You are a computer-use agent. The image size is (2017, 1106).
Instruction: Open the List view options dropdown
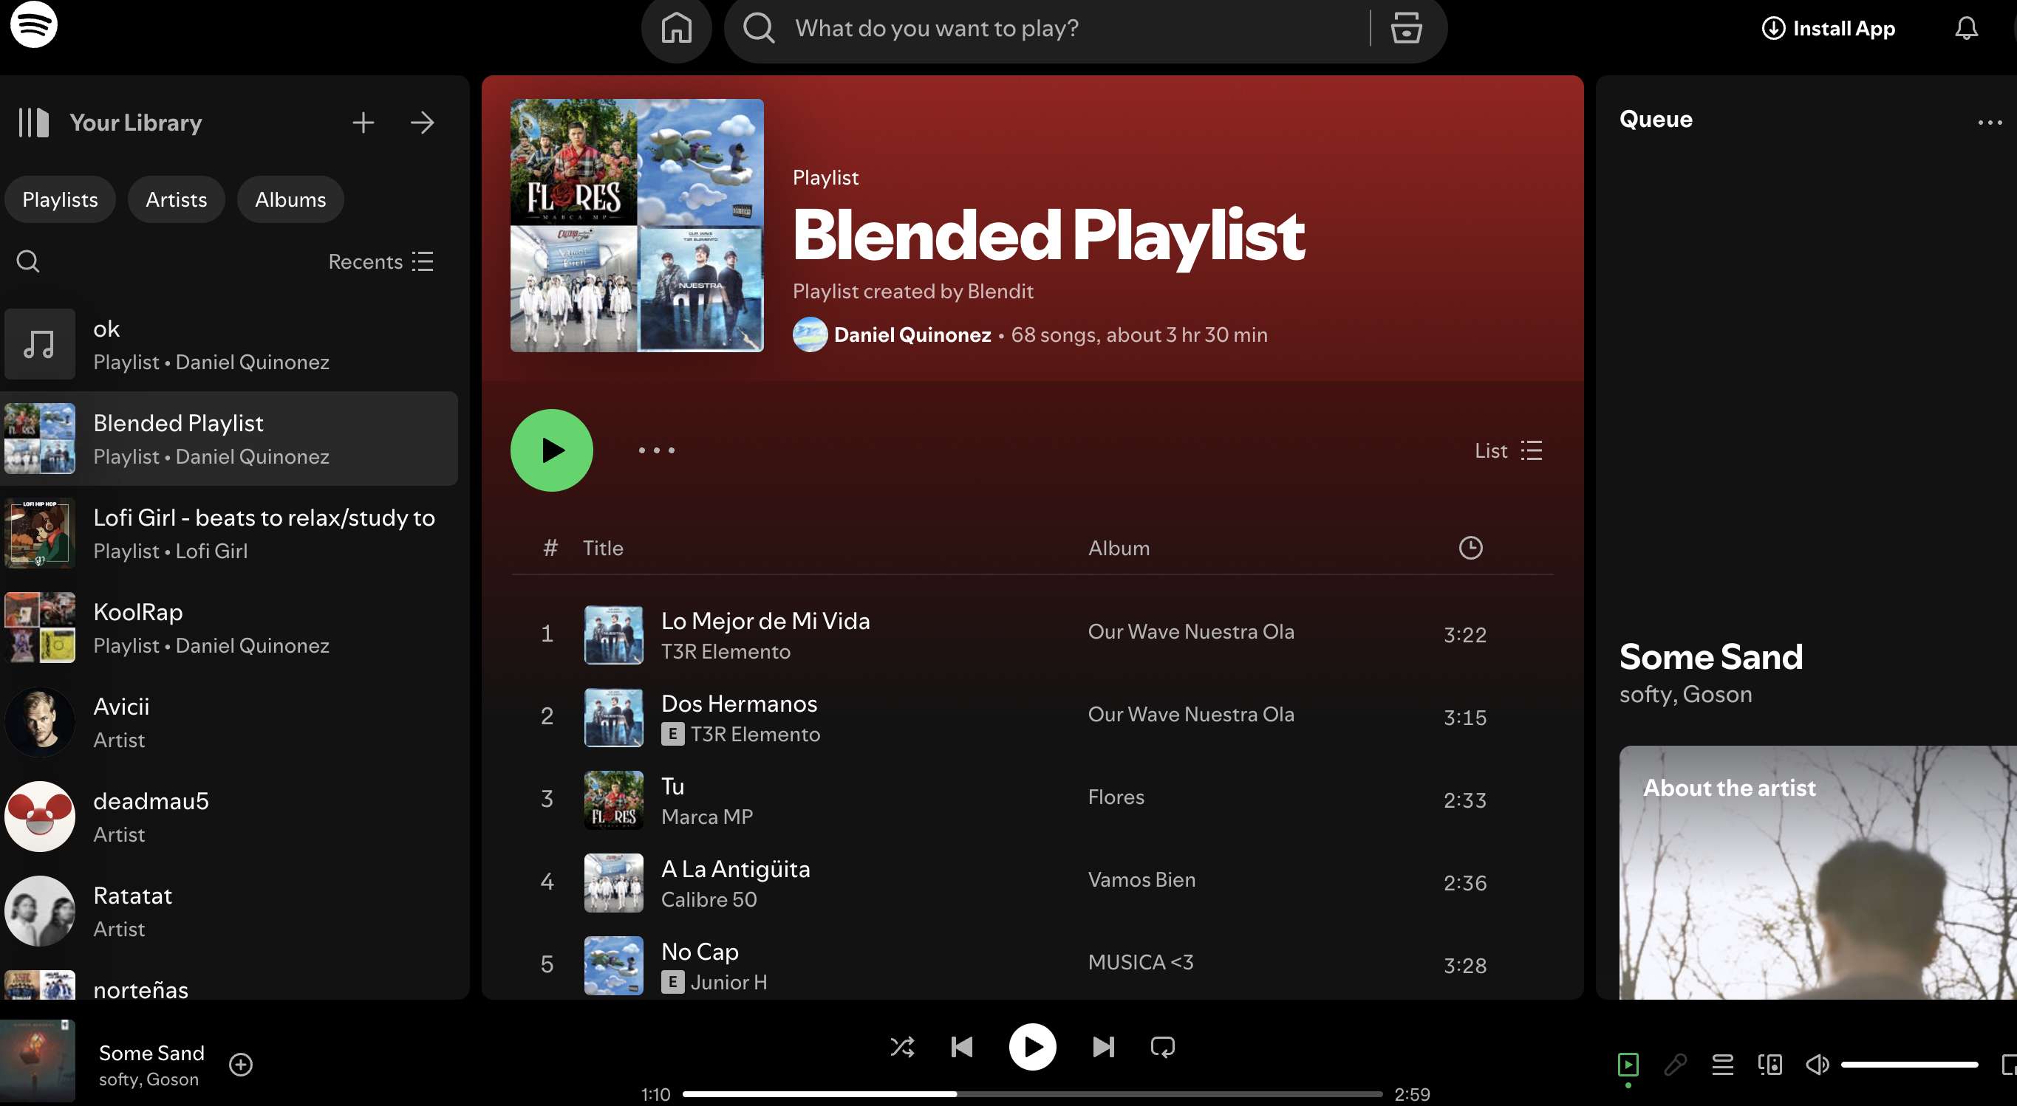point(1507,451)
